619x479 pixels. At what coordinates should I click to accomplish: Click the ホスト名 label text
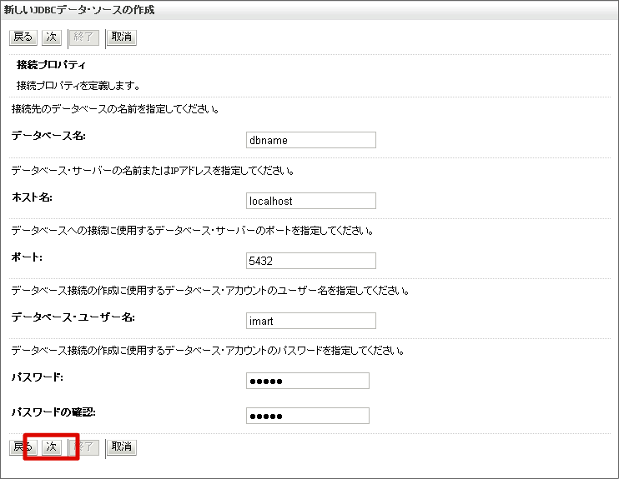[33, 197]
